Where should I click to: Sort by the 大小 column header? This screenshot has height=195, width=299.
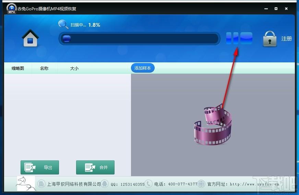point(74,68)
